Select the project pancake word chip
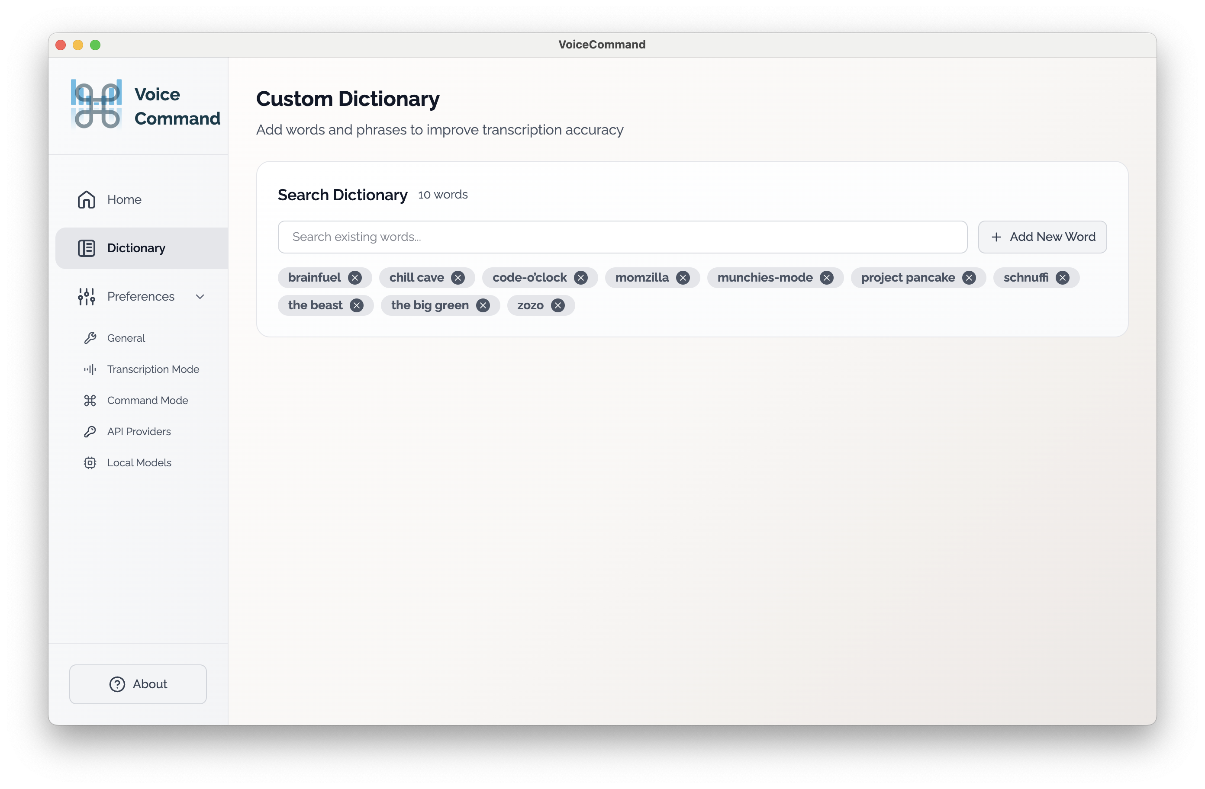Screen dimensions: 1205x789 tap(908, 277)
